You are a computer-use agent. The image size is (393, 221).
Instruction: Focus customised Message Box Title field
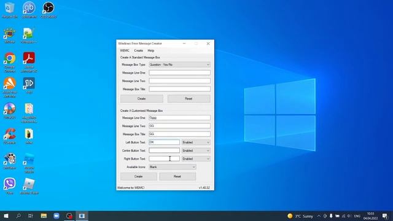click(x=179, y=134)
